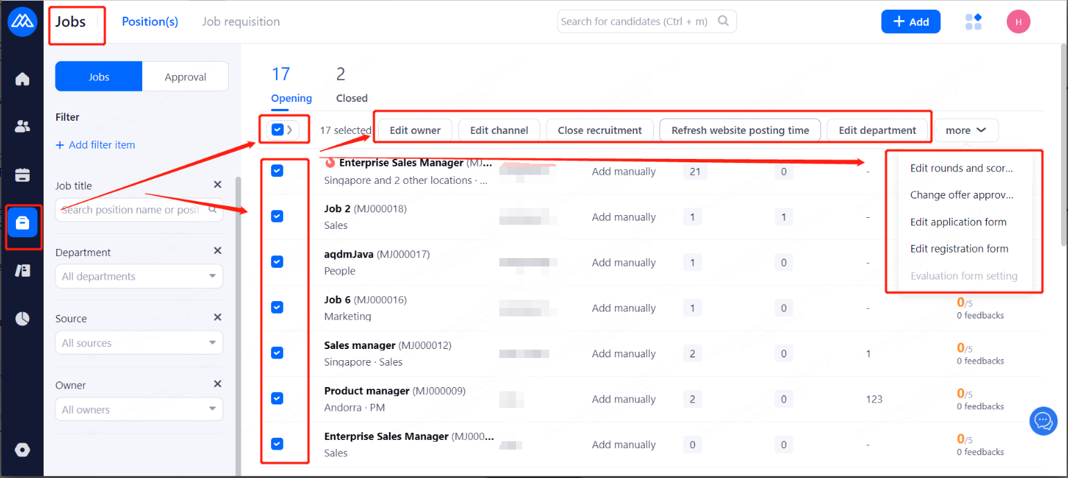Open the Department dropdown
The width and height of the screenshot is (1068, 478).
click(x=139, y=276)
